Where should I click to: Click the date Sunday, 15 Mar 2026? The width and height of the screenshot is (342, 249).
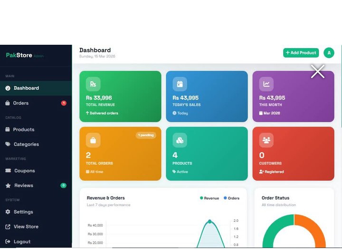pos(97,56)
